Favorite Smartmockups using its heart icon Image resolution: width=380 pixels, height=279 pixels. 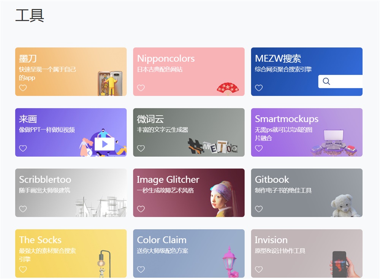[259, 148]
